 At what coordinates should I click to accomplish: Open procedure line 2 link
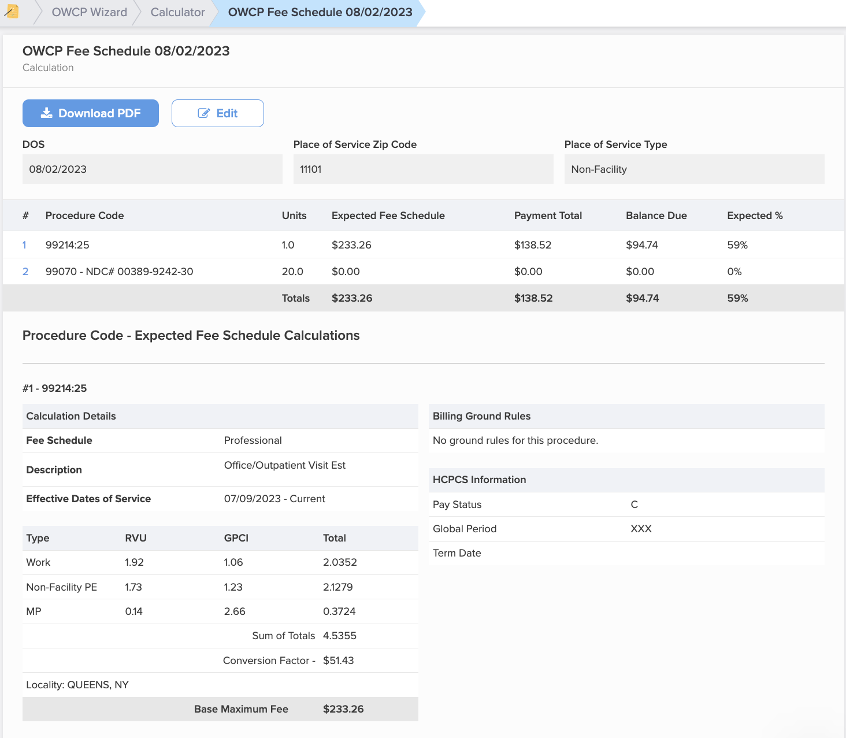[x=25, y=272]
